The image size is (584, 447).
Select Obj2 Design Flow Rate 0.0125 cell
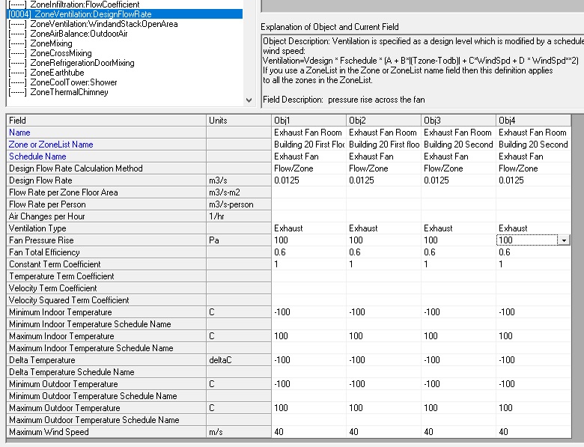tap(383, 180)
